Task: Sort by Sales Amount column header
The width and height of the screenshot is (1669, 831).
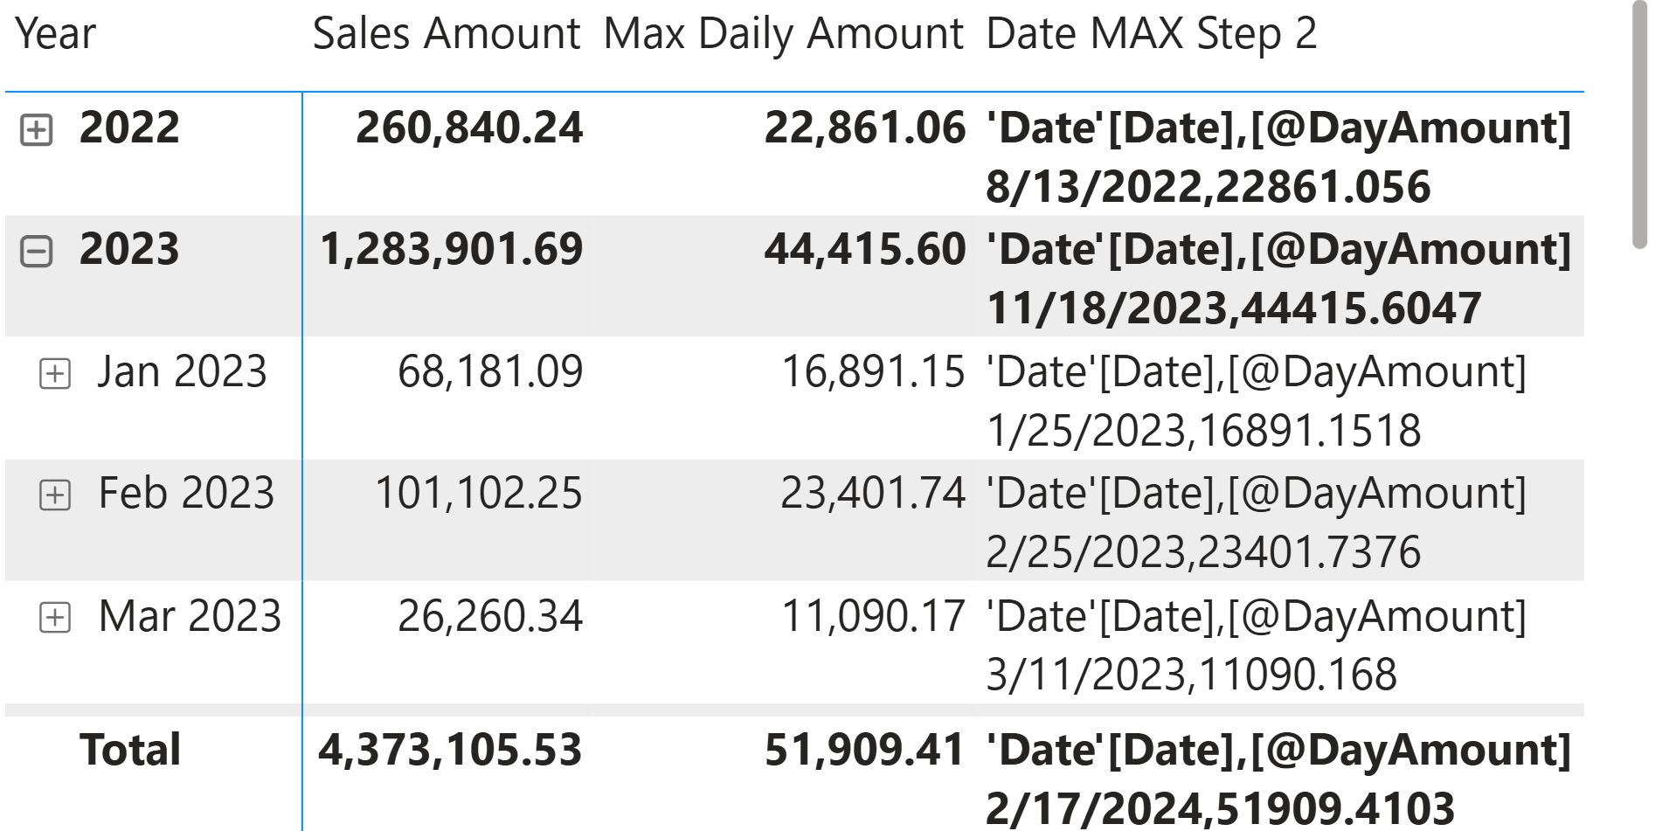Action: [446, 35]
